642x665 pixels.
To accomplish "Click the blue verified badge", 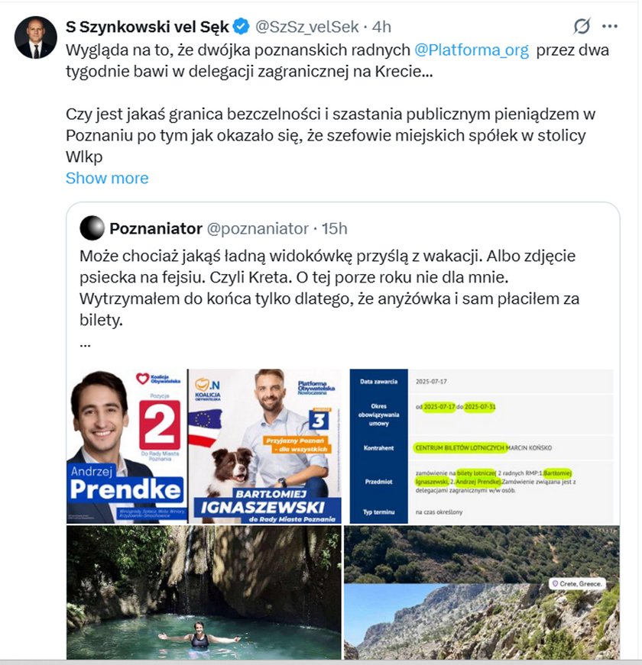I will click(x=242, y=26).
